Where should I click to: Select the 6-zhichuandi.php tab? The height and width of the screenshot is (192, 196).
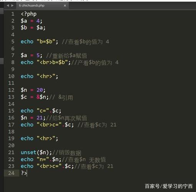tap(42, 5)
